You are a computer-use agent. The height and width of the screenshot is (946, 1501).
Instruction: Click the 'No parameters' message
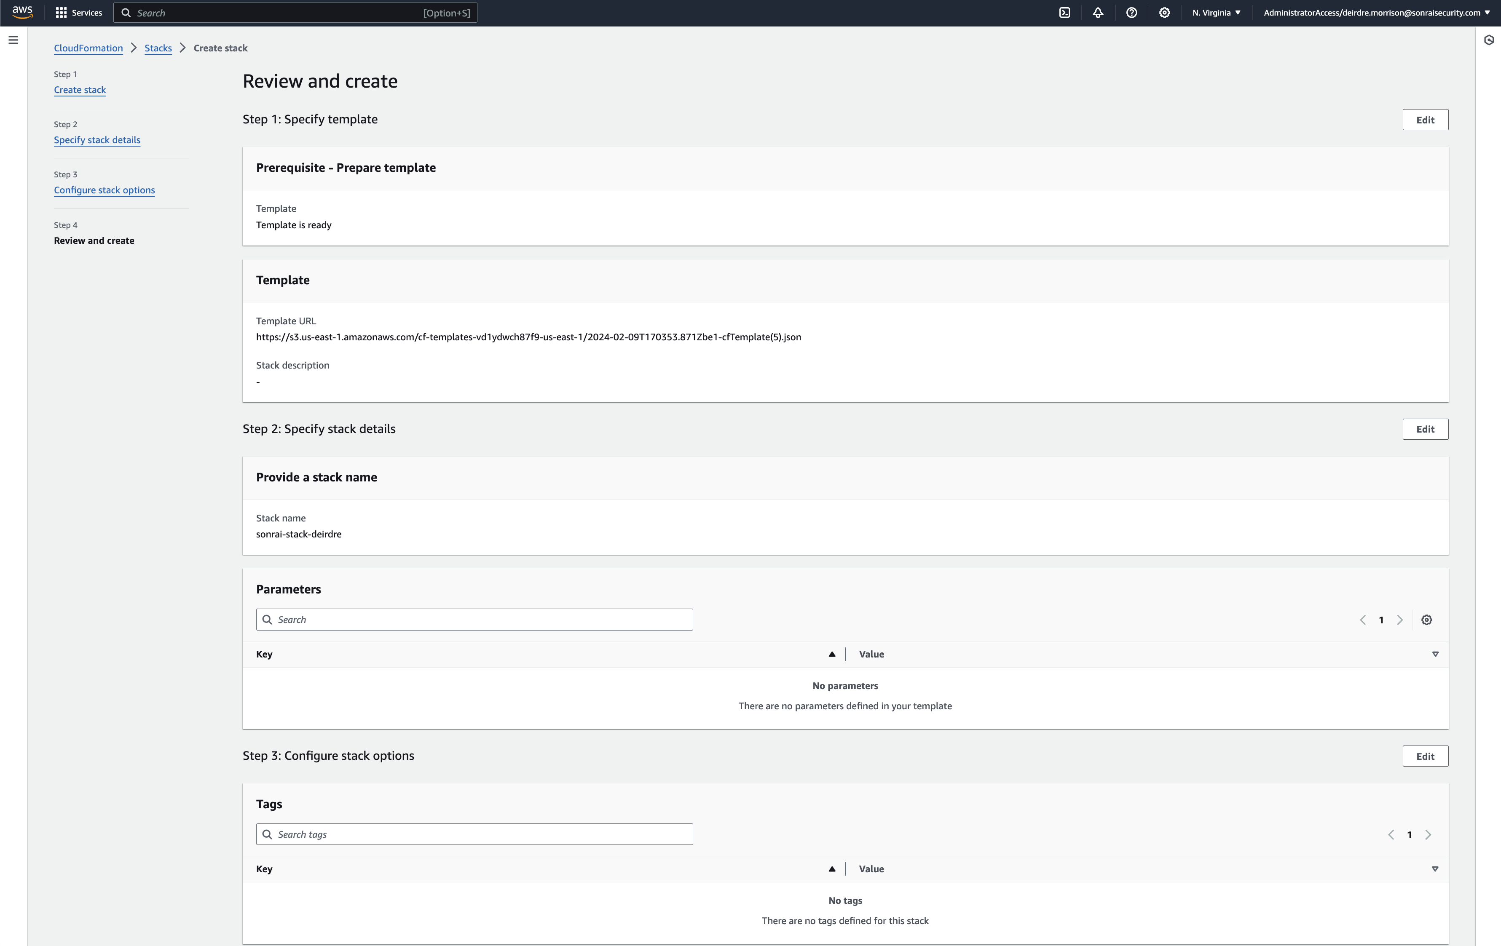(x=845, y=686)
